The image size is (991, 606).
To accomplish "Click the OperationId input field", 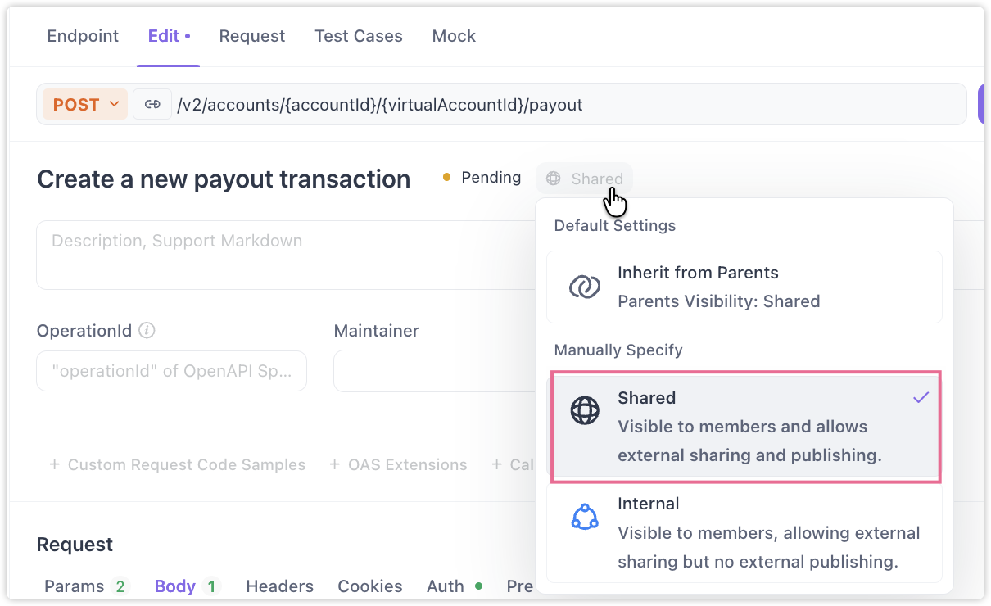I will click(171, 371).
